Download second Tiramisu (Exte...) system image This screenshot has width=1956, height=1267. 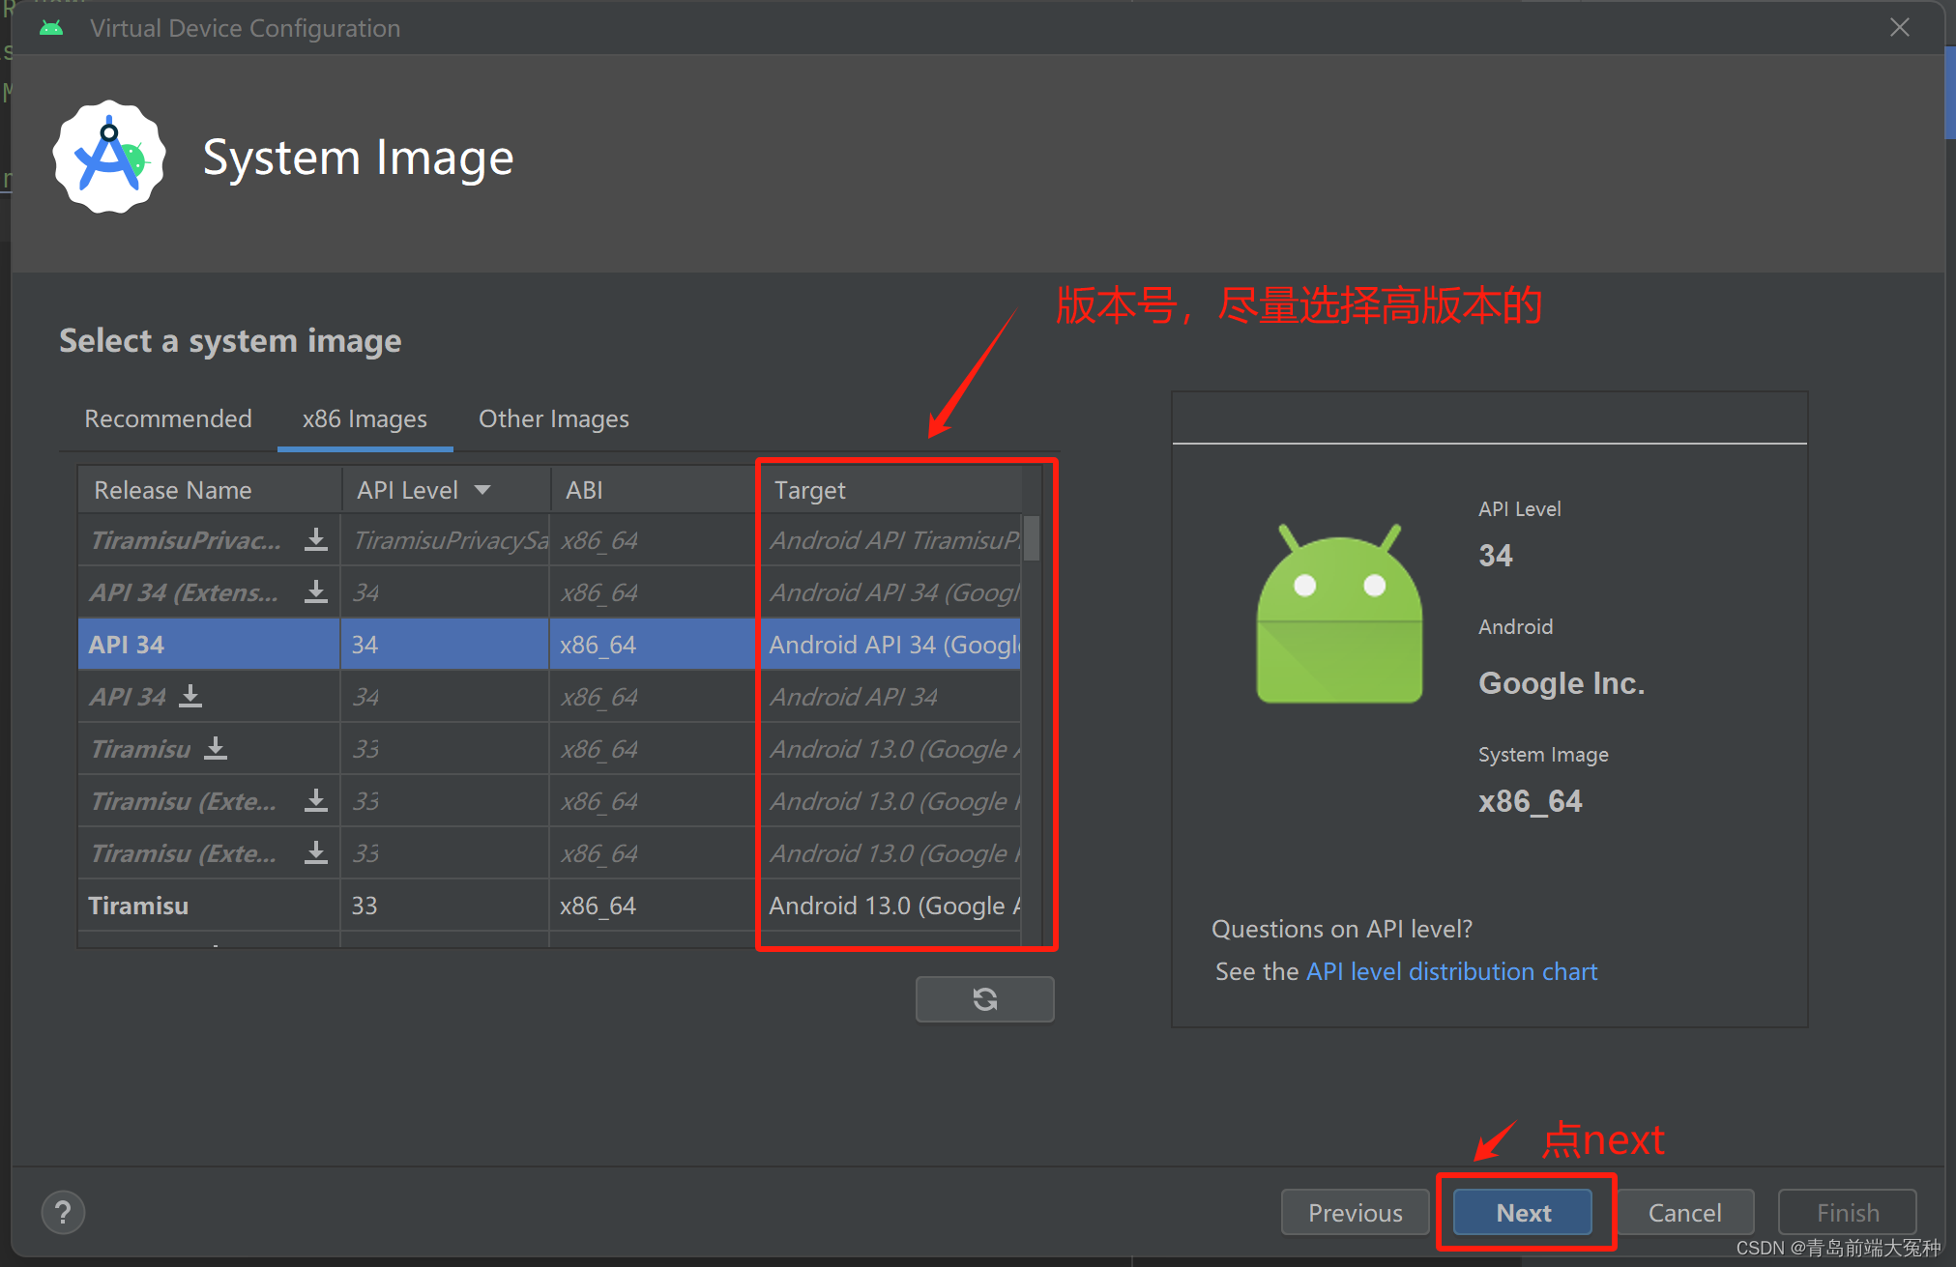pyautogui.click(x=315, y=852)
